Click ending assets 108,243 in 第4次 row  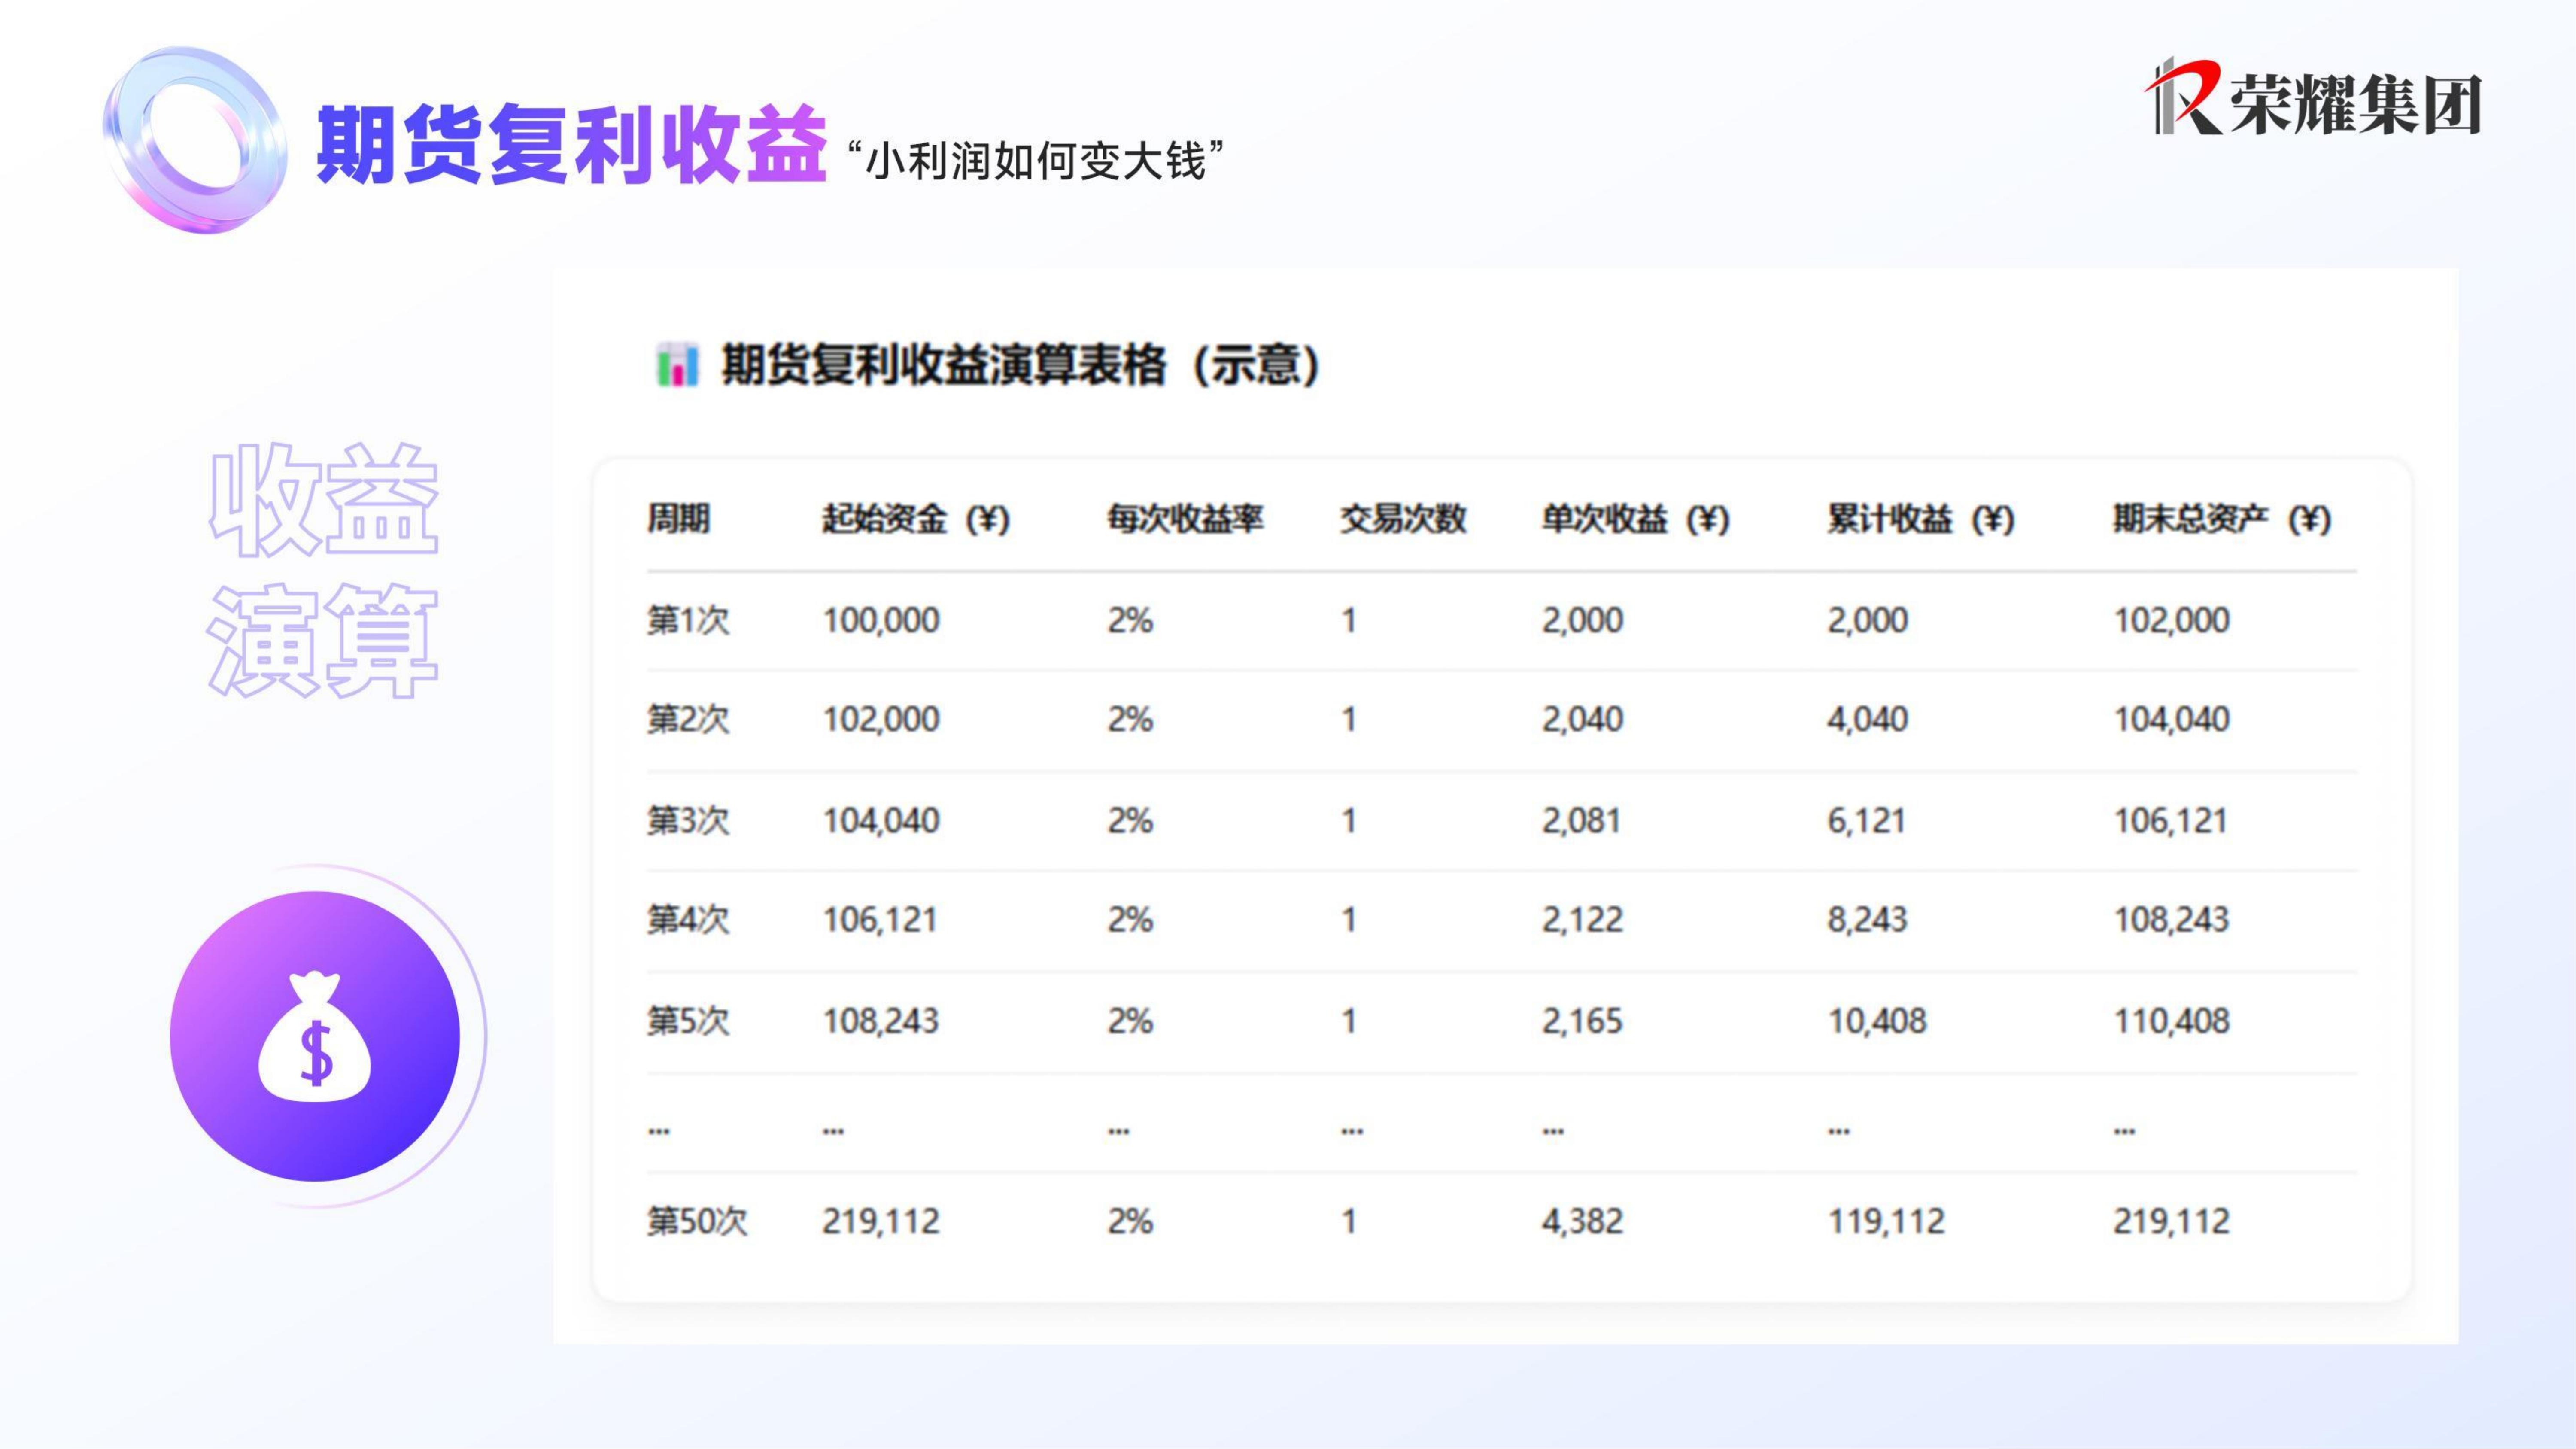[2172, 920]
